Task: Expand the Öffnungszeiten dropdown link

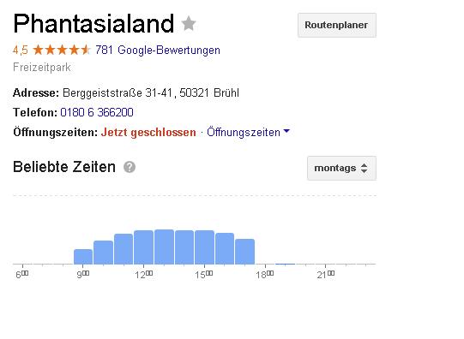Action: coord(244,133)
